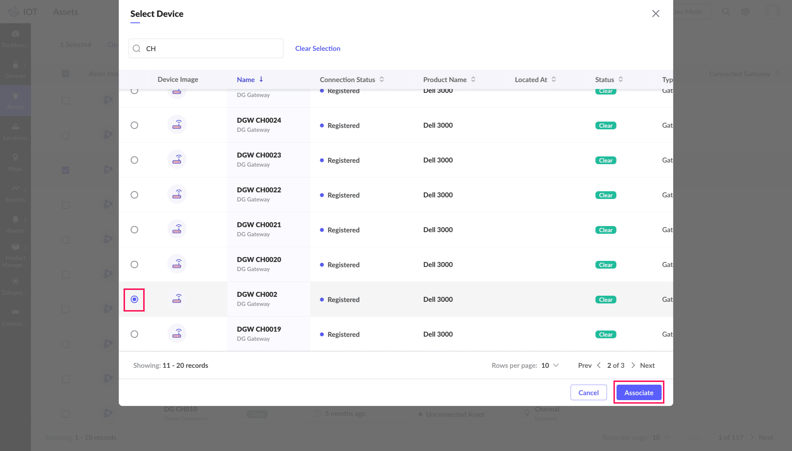The height and width of the screenshot is (451, 792).
Task: Close the Select Device dialog with X
Action: point(655,14)
